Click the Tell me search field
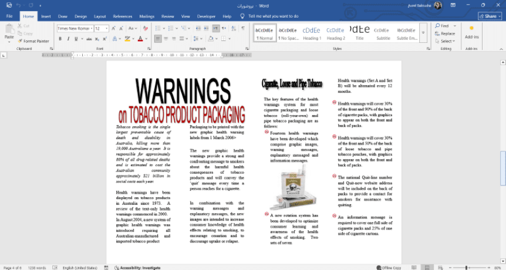Screen dimensions: 506x270 273,16
